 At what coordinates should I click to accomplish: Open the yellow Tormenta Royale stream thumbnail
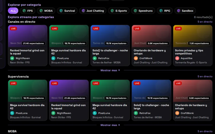[193, 36]
